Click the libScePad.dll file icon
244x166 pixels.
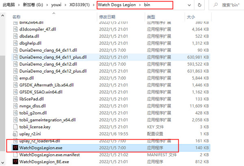coord(15,99)
